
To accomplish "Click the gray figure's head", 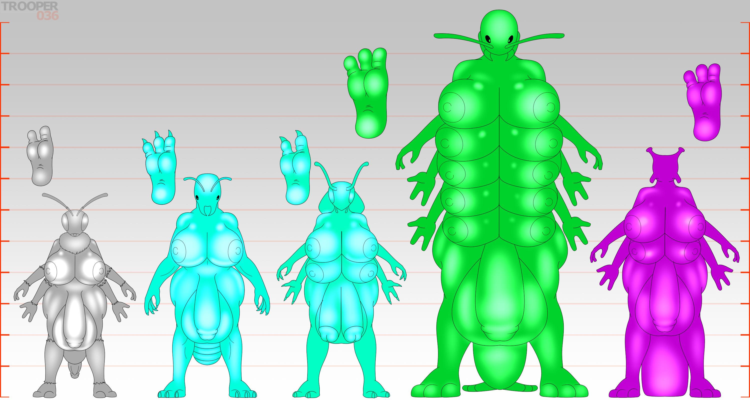I will pos(74,221).
